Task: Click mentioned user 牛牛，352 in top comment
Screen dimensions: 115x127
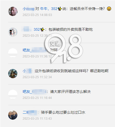Action: click(x=49, y=9)
